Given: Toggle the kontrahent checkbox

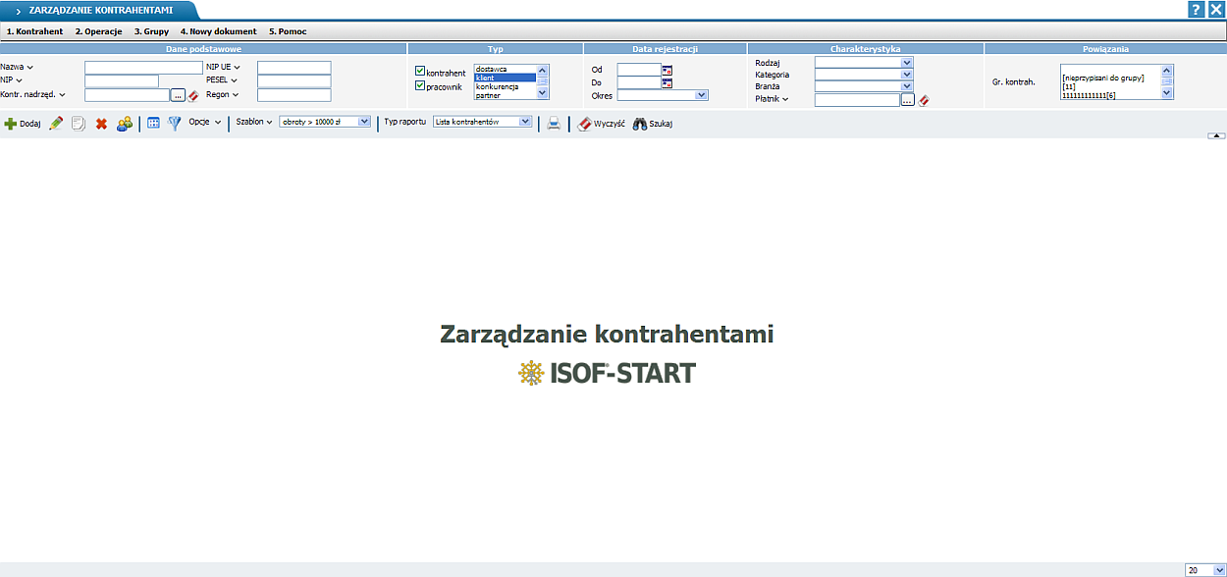Looking at the screenshot, I should [x=420, y=72].
